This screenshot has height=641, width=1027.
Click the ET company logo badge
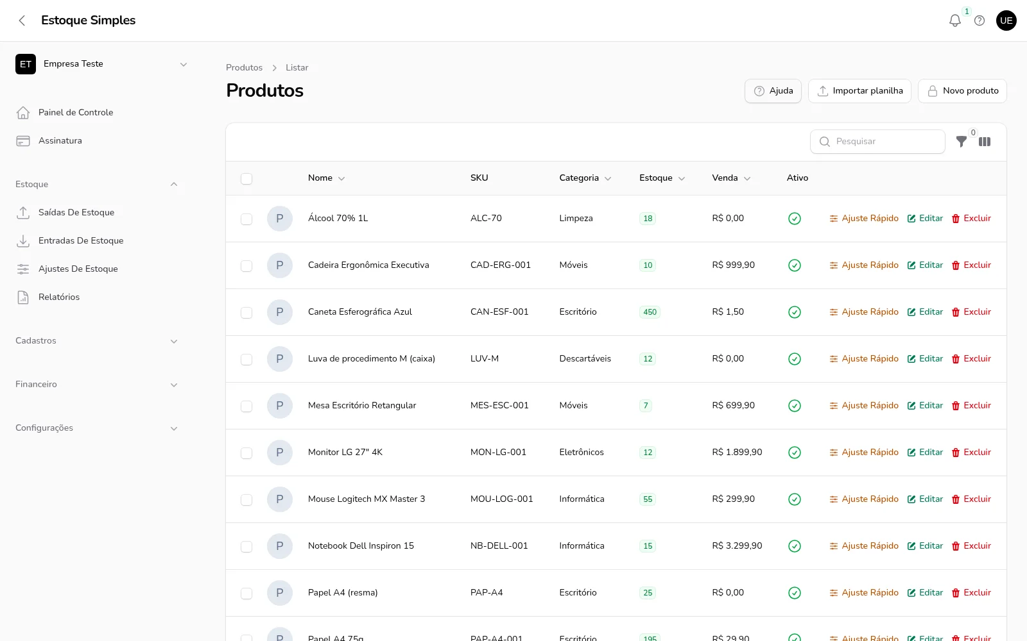coord(26,64)
